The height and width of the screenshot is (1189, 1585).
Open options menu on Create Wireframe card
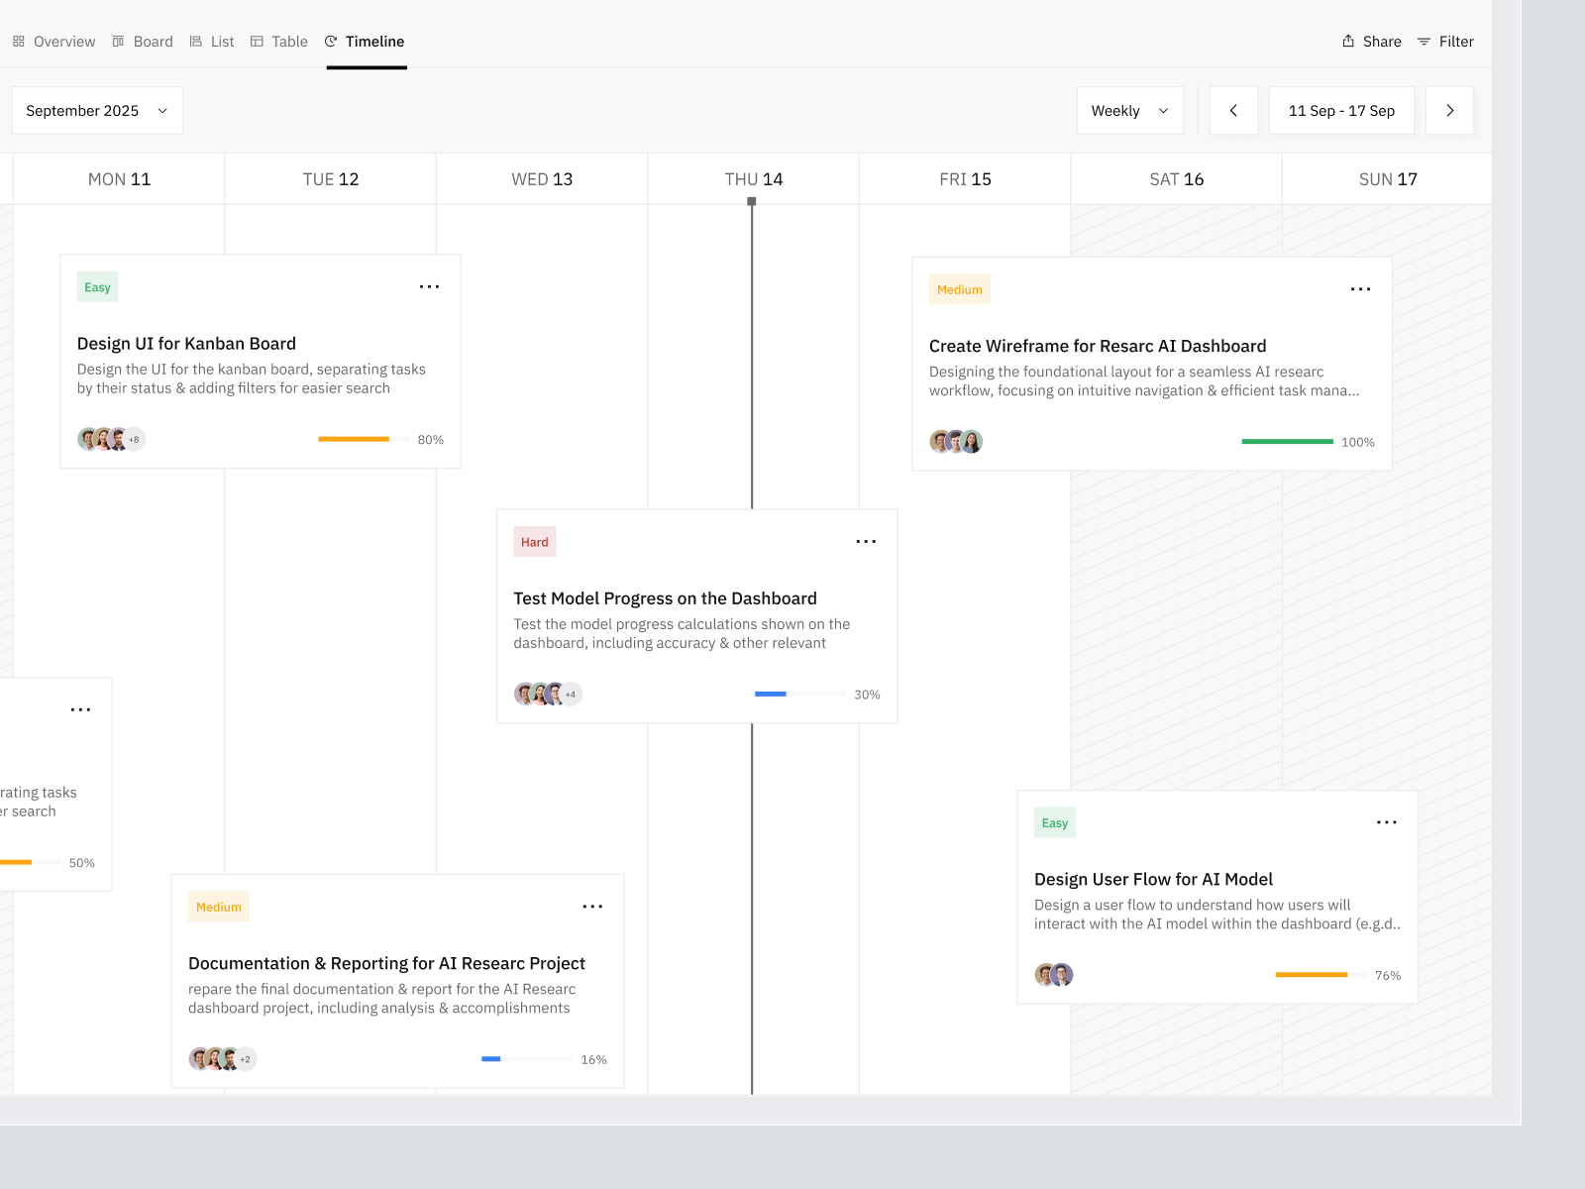point(1360,288)
